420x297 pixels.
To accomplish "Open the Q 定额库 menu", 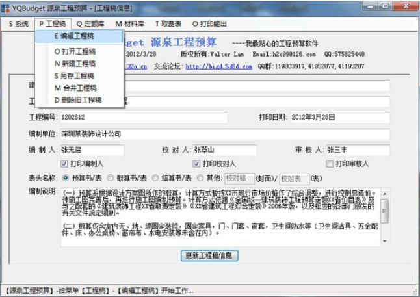I will pyautogui.click(x=90, y=24).
